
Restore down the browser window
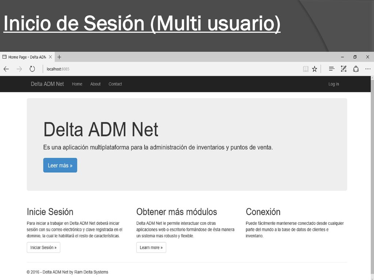(355, 57)
